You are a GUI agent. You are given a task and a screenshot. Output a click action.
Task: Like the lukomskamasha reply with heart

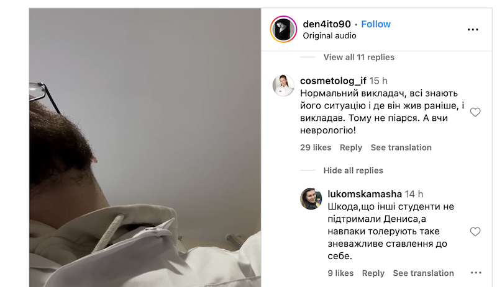coord(475,232)
